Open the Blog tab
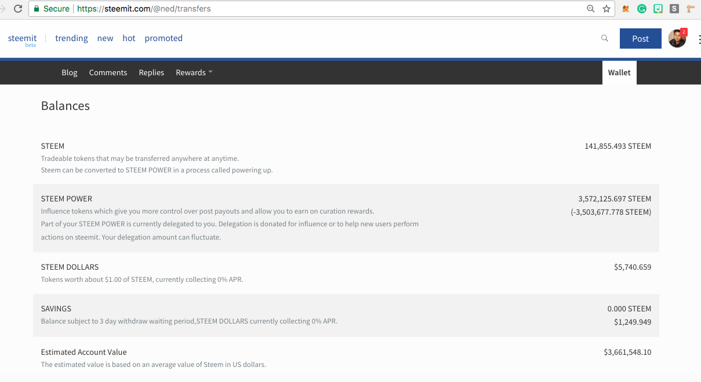The image size is (701, 382). 70,72
